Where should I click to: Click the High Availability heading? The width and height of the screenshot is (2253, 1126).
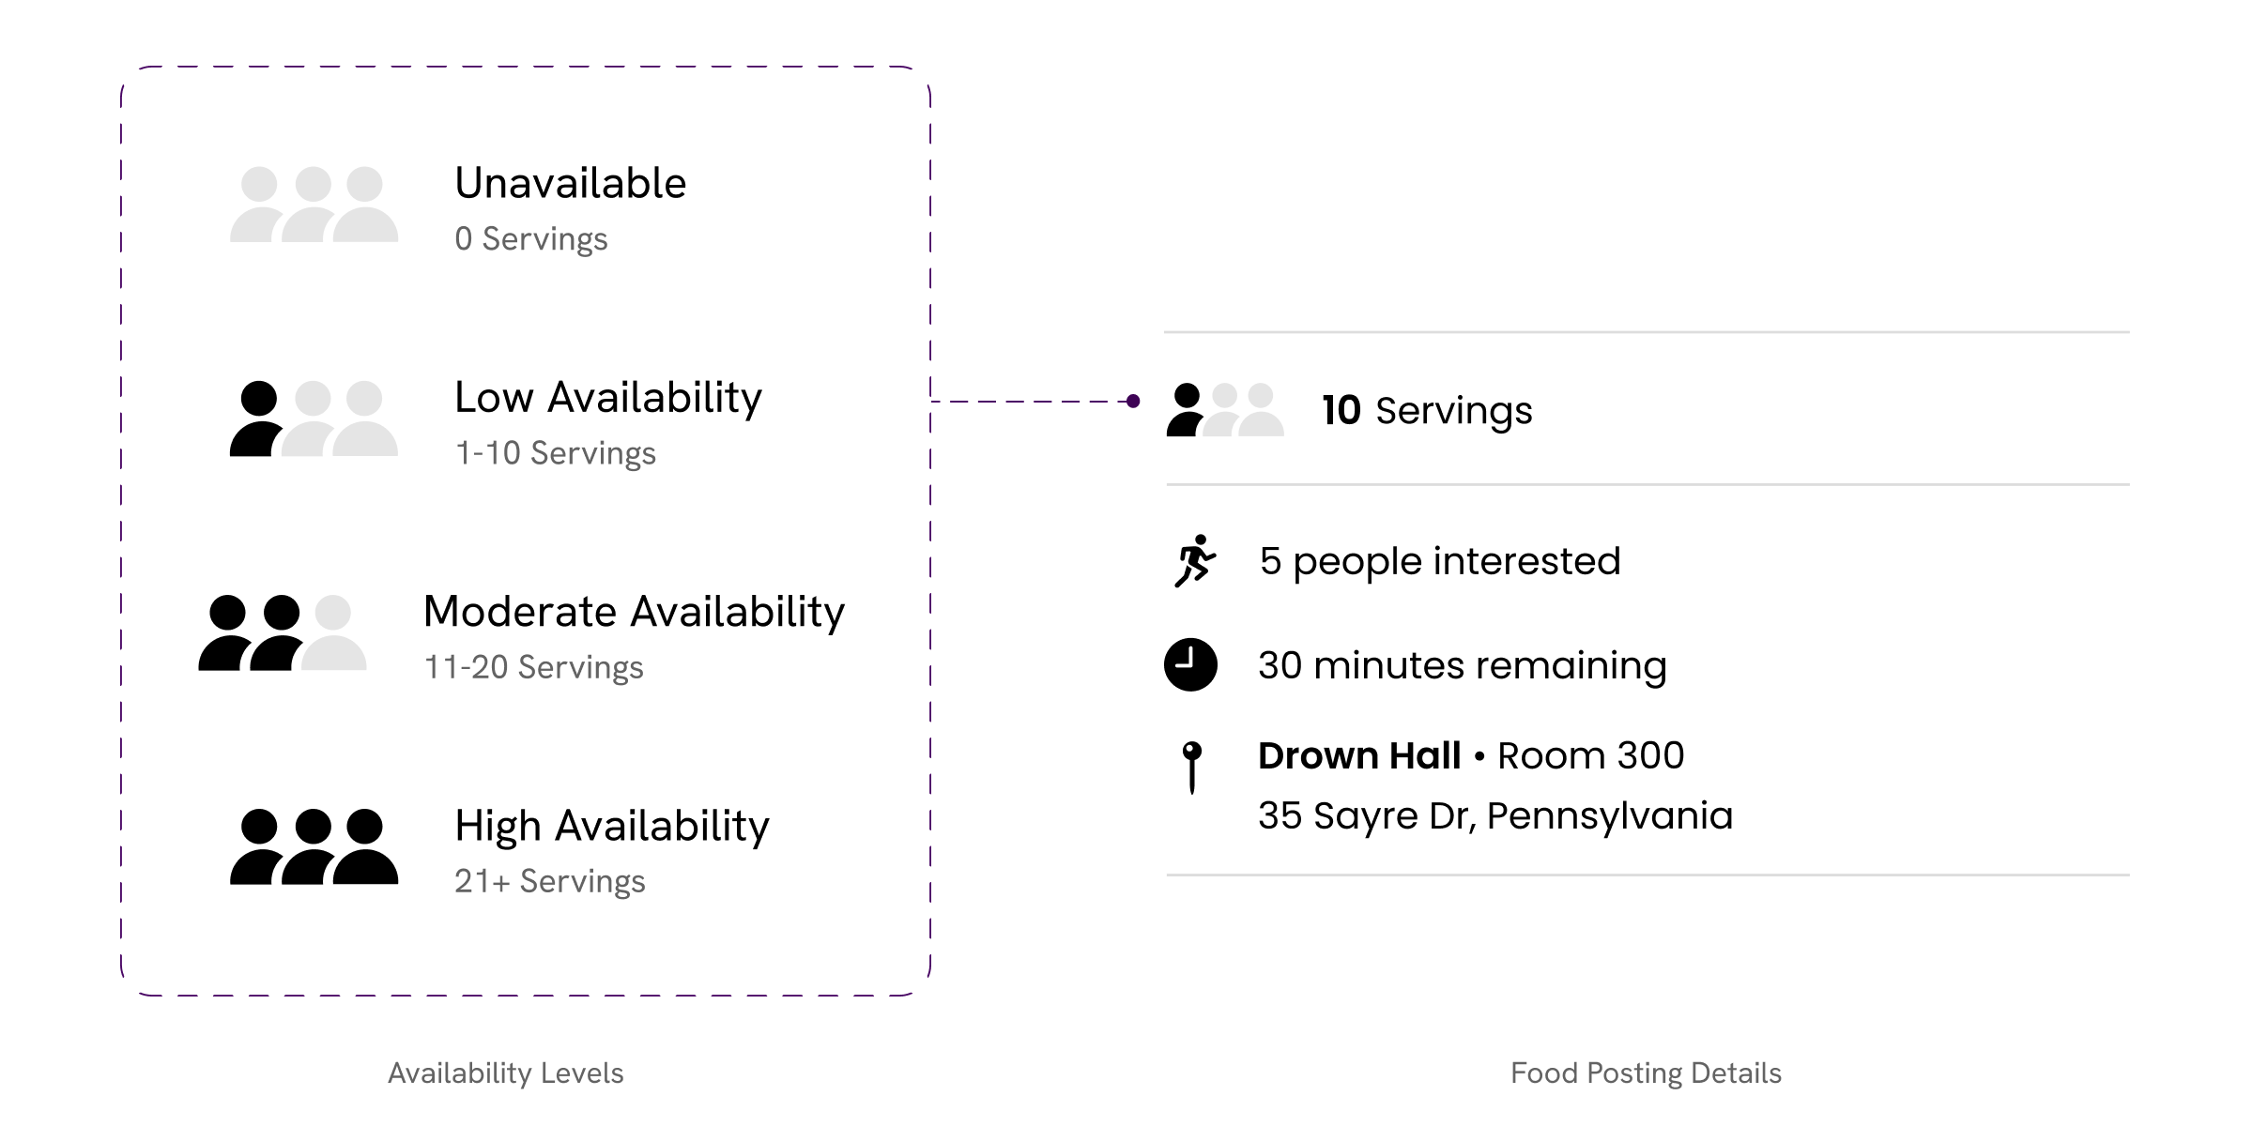tap(612, 826)
